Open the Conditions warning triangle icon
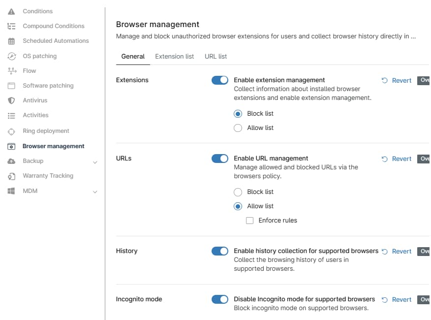431x320 pixels. (x=11, y=11)
